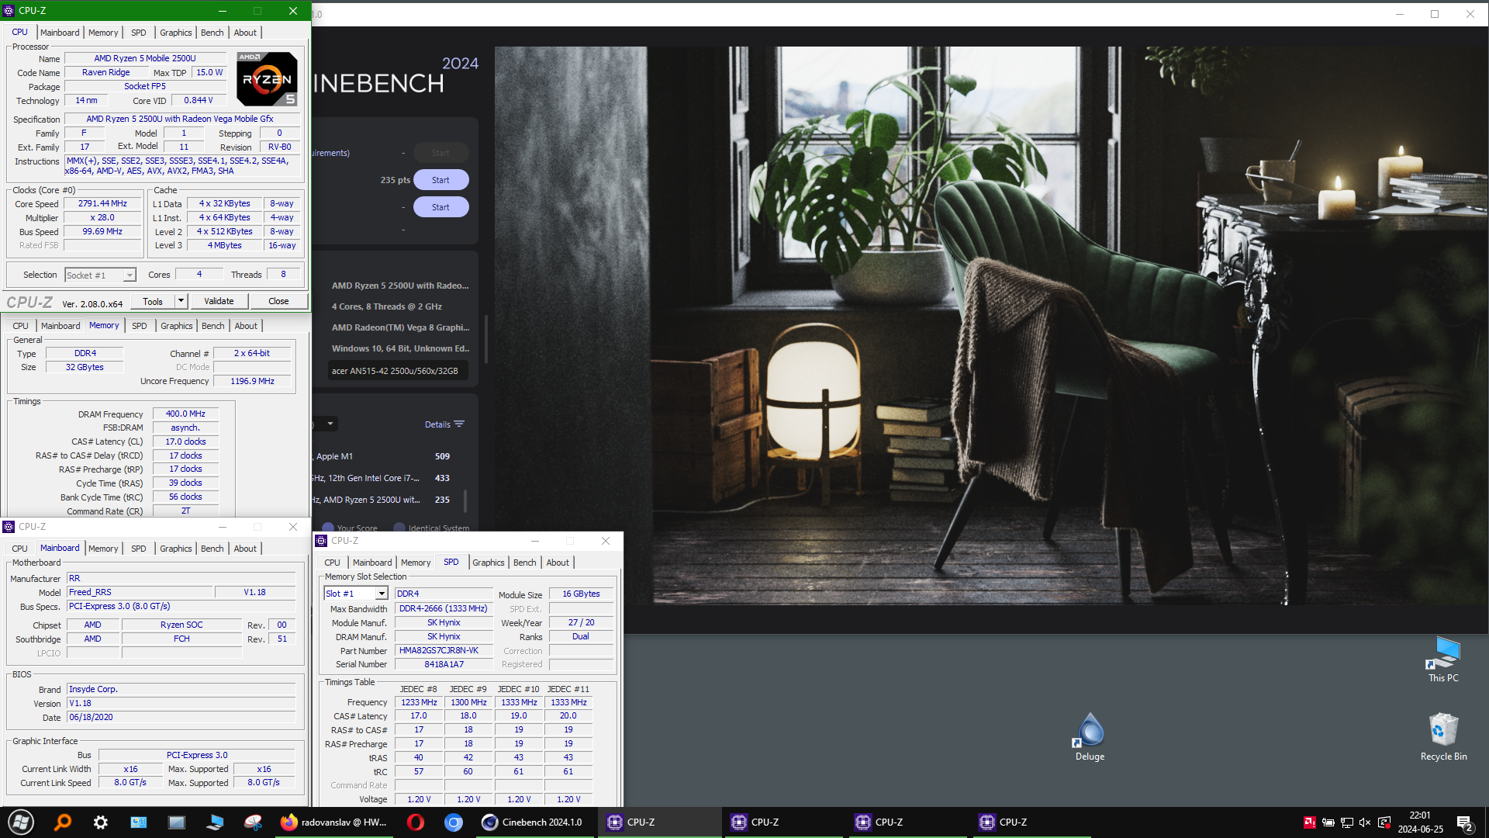Open the orange magnifier search taskbar icon
This screenshot has width=1489, height=838.
63,822
